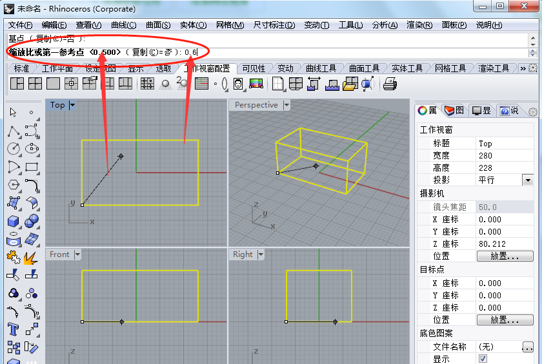This screenshot has width=542, height=364.
Task: Click target point 放置... button
Action: 505,320
